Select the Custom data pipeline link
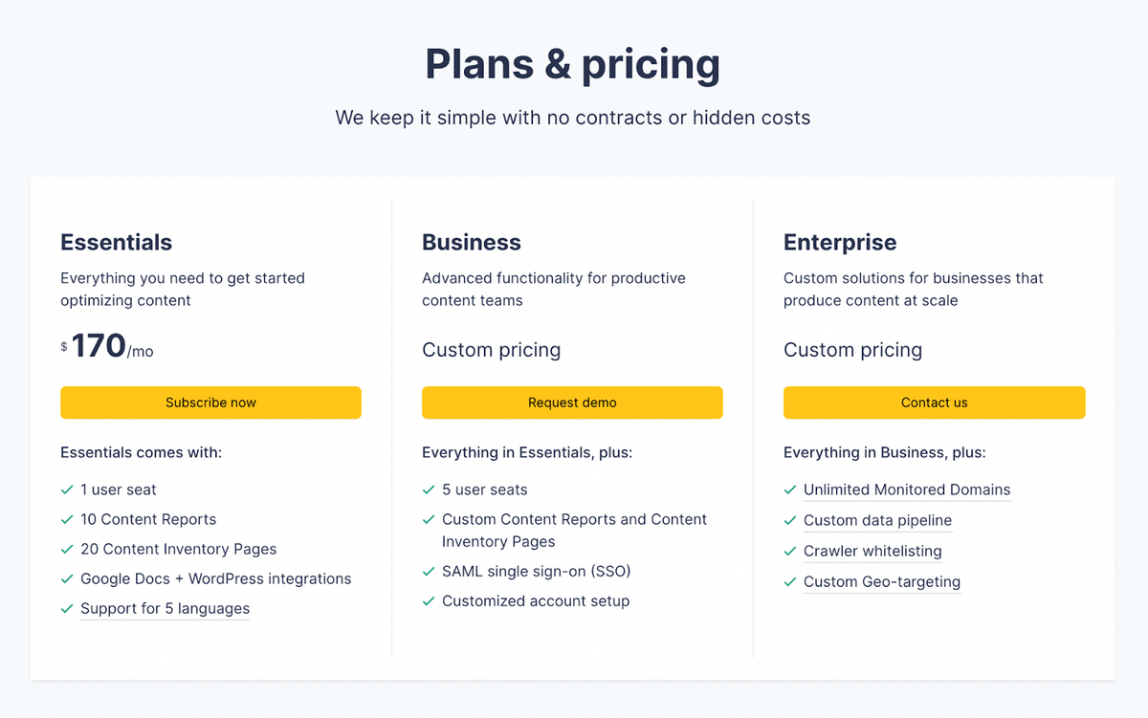The image size is (1148, 718). 877,520
